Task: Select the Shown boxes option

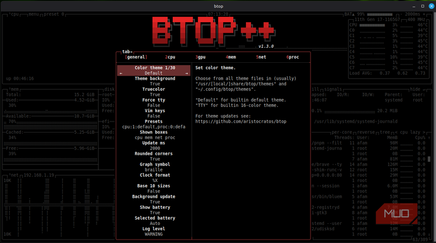Action: [153, 132]
